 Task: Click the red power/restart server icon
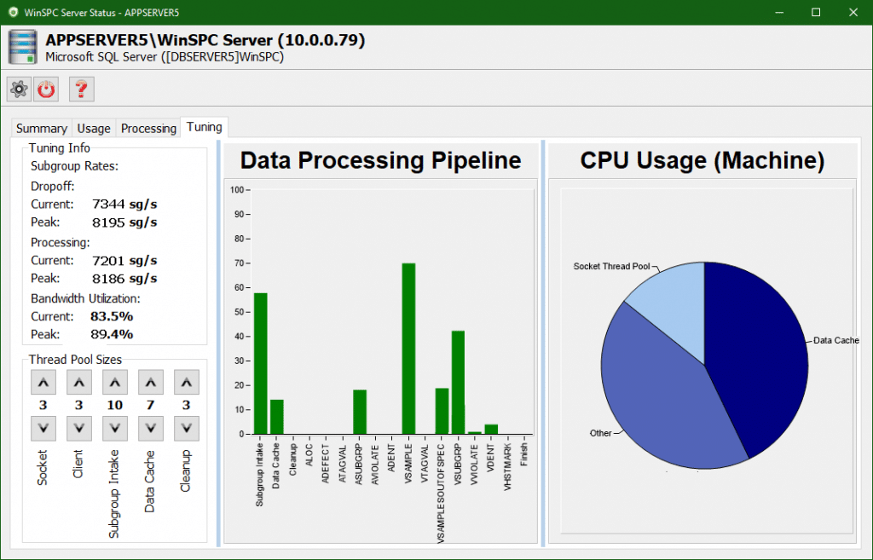(x=45, y=89)
